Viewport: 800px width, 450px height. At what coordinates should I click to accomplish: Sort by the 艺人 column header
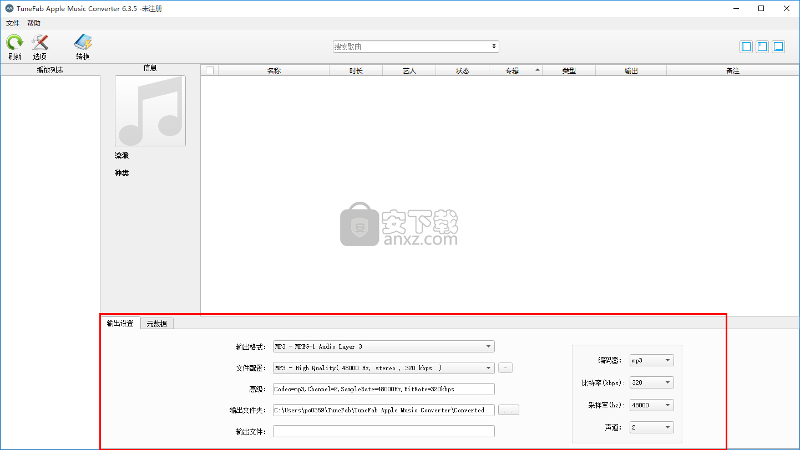point(409,70)
